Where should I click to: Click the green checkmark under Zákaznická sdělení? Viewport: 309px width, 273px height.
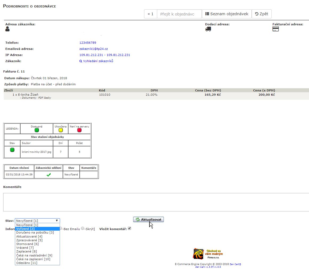pyautogui.click(x=48, y=175)
